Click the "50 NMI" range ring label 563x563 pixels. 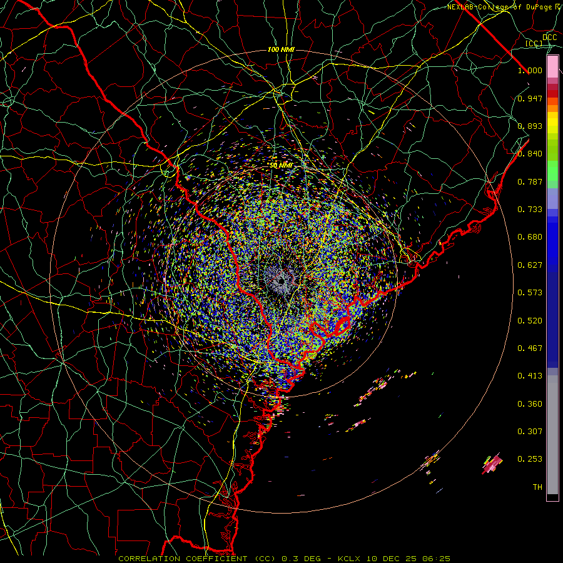[x=281, y=166]
